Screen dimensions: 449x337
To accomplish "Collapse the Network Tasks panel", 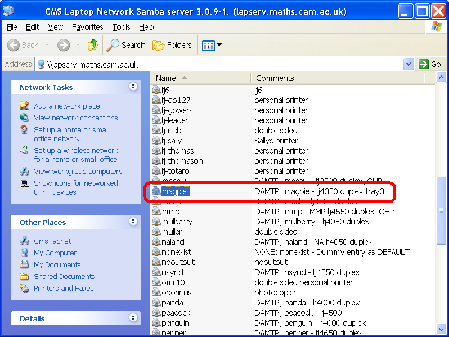I will tap(133, 87).
